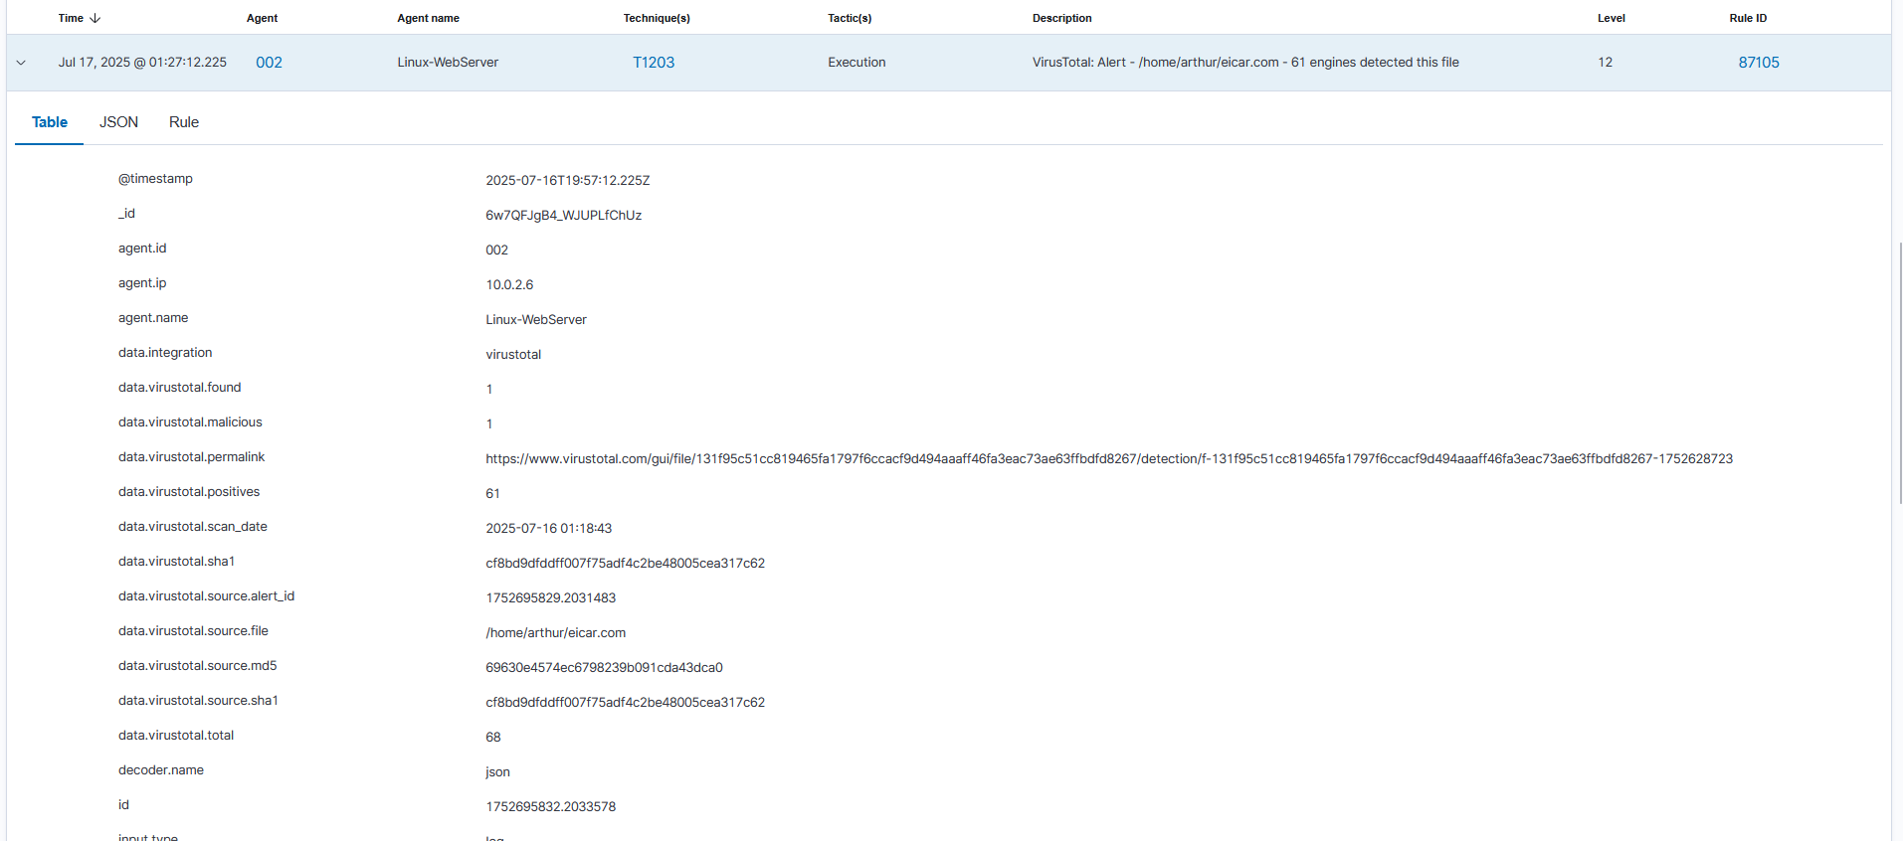Click the Description column header
The width and height of the screenshot is (1903, 841).
coord(1061,18)
